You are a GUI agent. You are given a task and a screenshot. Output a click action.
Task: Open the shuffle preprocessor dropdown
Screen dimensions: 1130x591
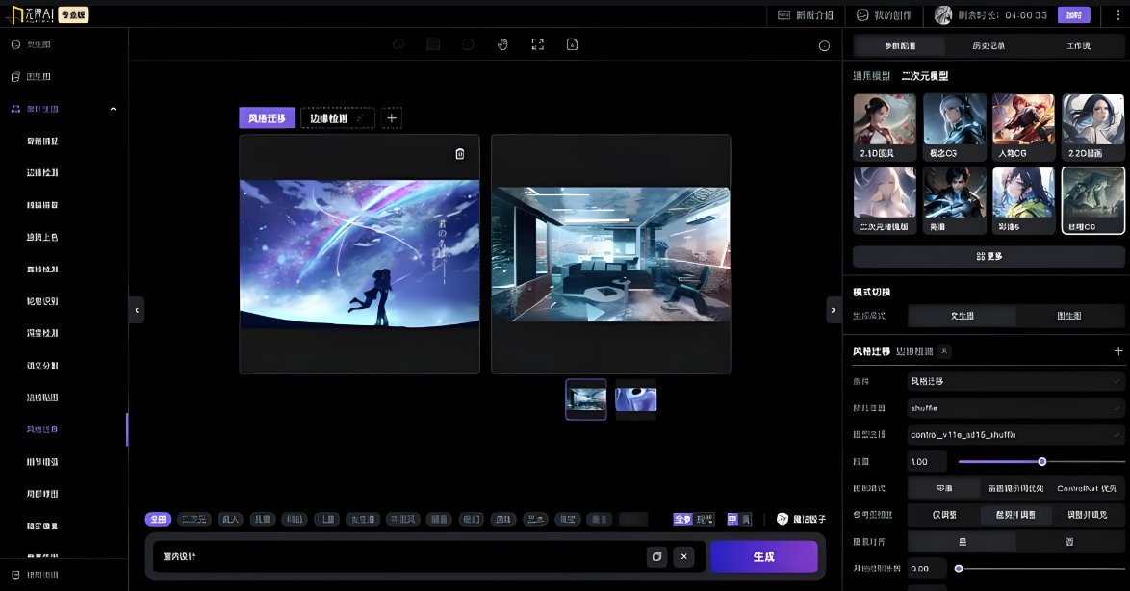tap(1015, 408)
